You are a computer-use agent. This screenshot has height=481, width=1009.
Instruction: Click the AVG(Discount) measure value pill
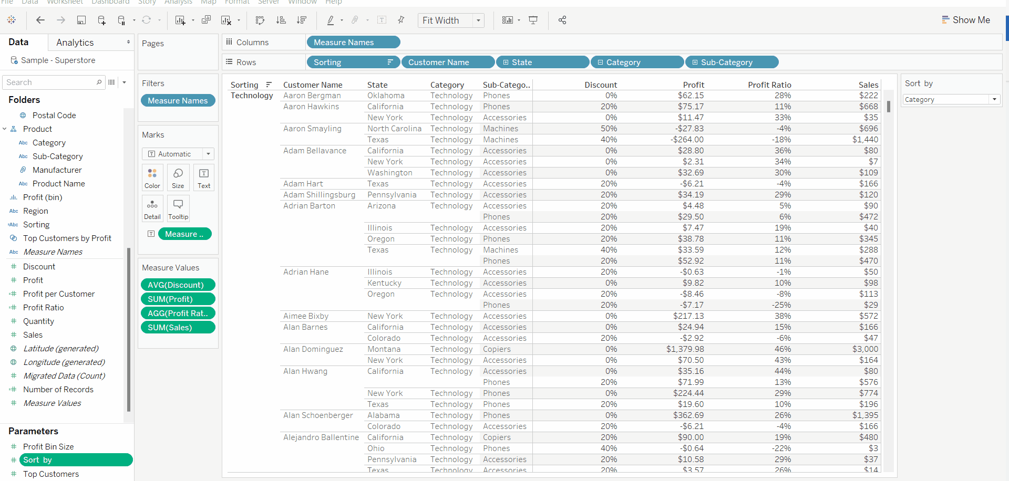click(x=178, y=285)
